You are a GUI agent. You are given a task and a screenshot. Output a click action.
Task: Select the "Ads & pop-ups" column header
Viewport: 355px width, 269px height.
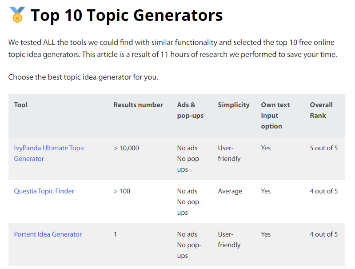click(x=190, y=110)
